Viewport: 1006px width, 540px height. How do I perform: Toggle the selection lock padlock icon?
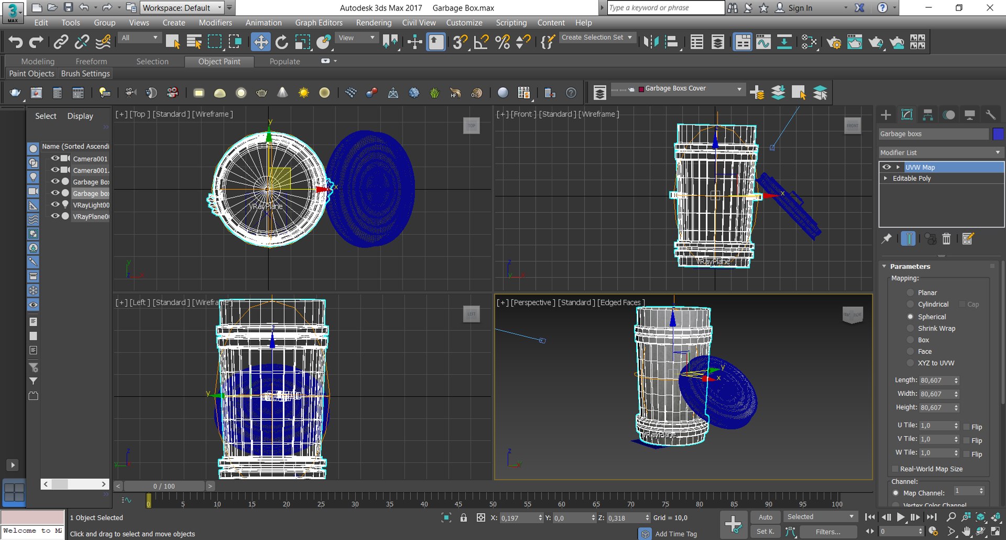(x=464, y=518)
